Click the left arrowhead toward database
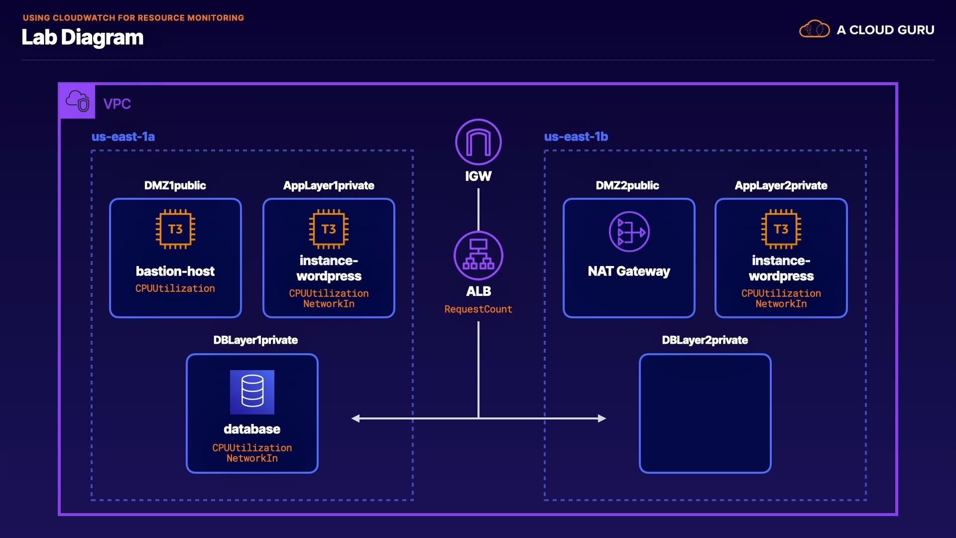The width and height of the screenshot is (956, 538). tap(356, 418)
